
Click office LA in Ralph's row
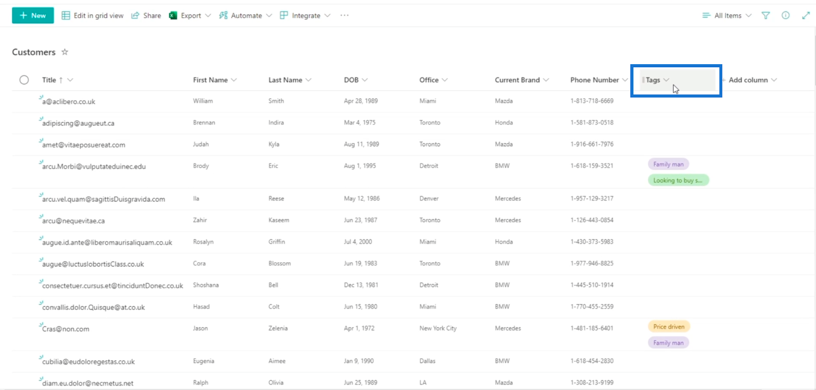[x=423, y=383]
